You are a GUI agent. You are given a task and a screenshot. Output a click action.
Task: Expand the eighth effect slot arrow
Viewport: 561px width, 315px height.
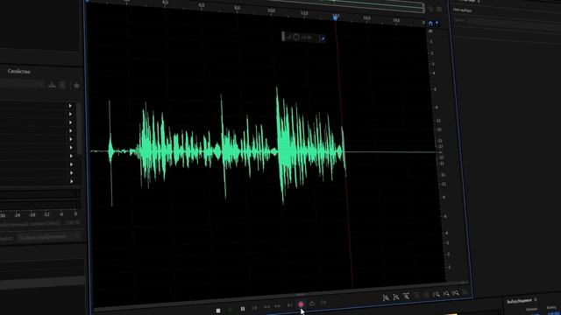71,164
